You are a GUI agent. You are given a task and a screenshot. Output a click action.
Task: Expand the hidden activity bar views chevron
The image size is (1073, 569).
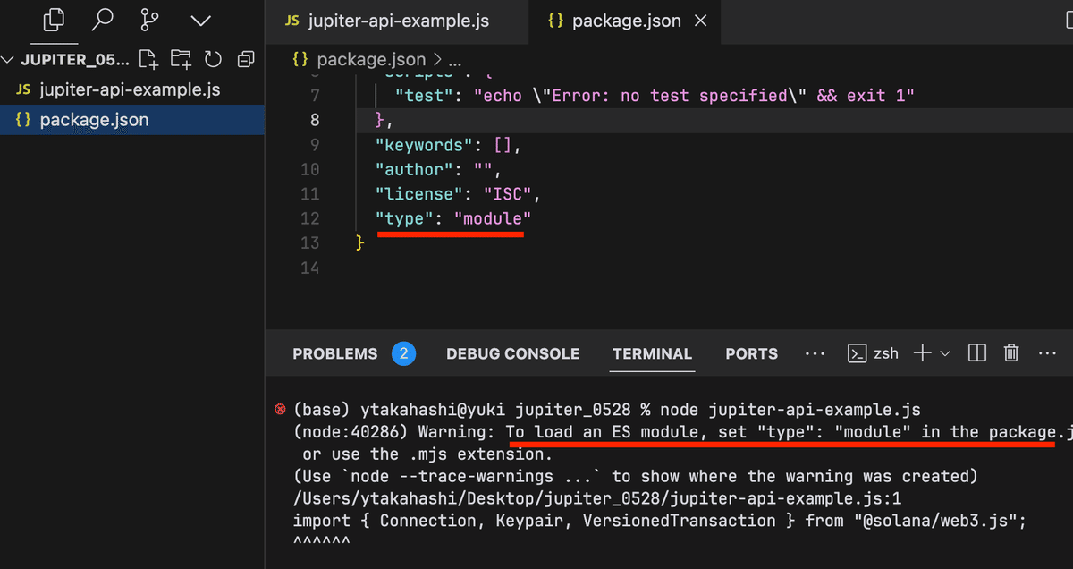point(201,19)
